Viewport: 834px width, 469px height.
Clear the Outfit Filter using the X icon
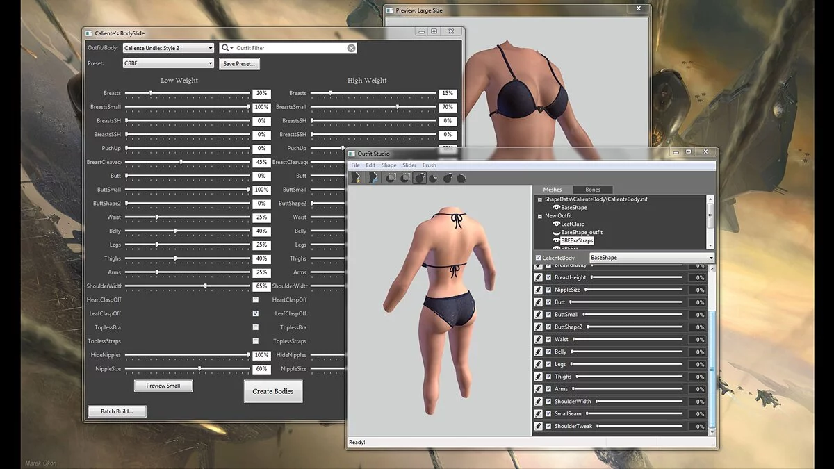click(x=352, y=47)
